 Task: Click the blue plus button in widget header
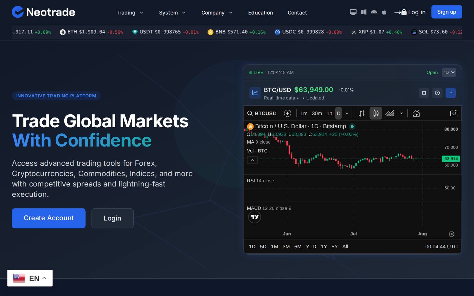coord(451,93)
